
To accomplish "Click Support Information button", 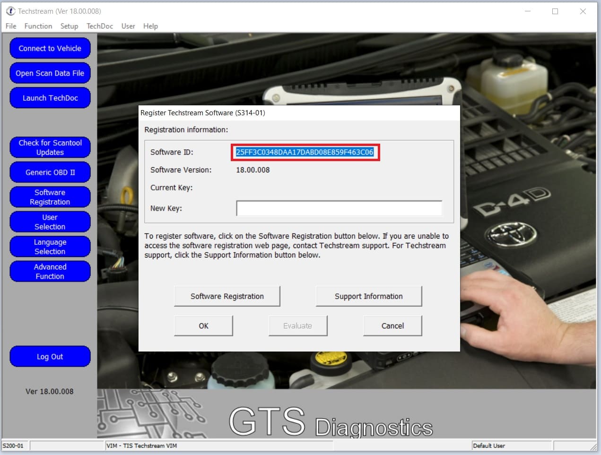I will tap(369, 296).
